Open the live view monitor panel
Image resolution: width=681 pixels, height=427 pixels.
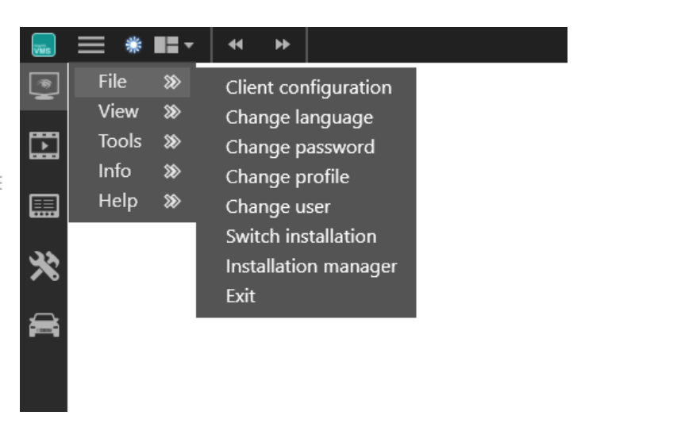click(44, 85)
